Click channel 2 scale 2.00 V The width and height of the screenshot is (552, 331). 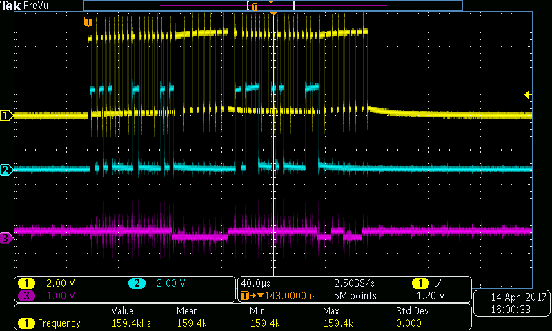click(170, 283)
